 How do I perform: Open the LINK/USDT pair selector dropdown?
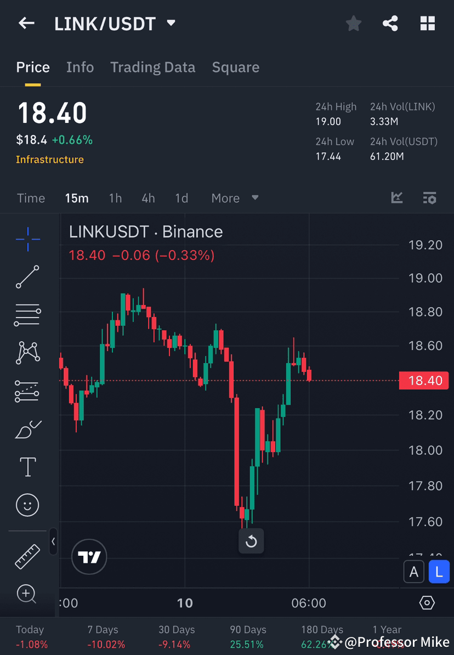click(171, 23)
